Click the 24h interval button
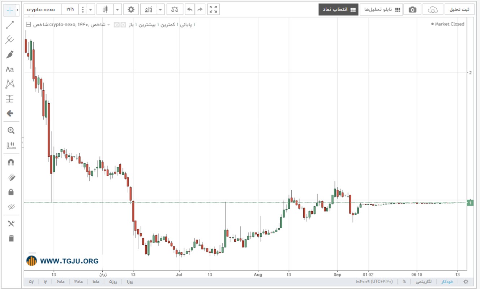Image resolution: width=480 pixels, height=289 pixels. (70, 9)
